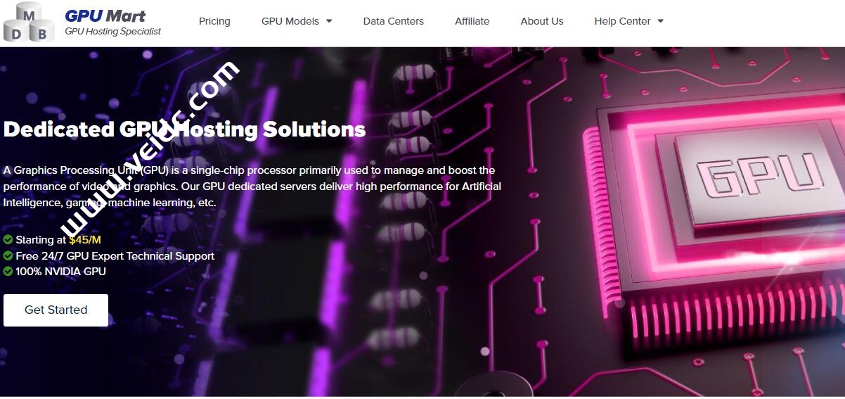Click green checkmark beside Starting at
The image size is (845, 399).
click(8, 240)
